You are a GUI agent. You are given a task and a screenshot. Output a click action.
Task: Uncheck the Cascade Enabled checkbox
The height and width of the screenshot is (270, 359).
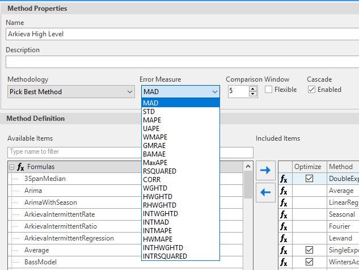pyautogui.click(x=311, y=89)
